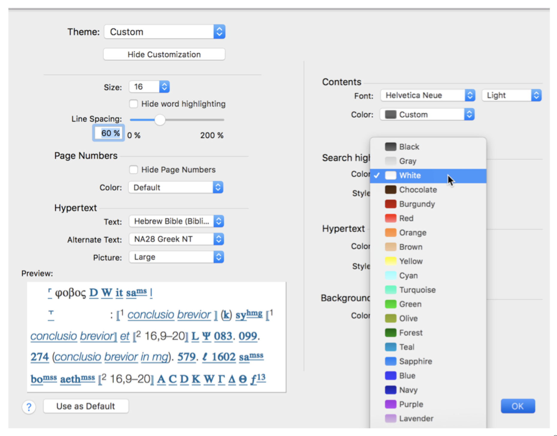Click the line spacing percentage field
Screen dimensions: 557x436
point(108,133)
